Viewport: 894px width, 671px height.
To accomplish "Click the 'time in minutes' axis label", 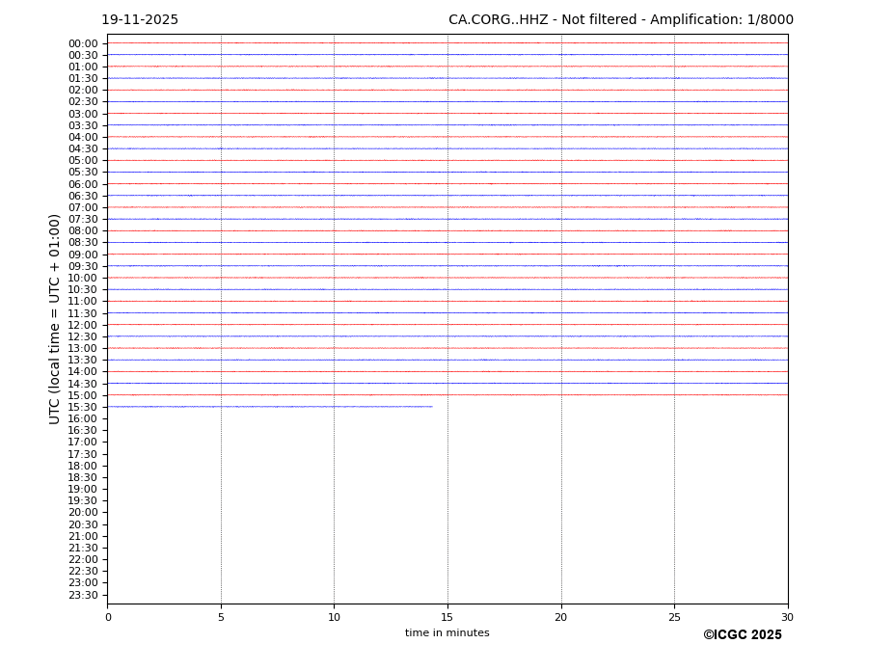I will pos(447,633).
